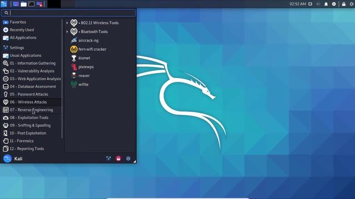Screen dimensions: 355x199
Task: Click the Bluetooth Tools antenna icon
Action: click(74, 32)
